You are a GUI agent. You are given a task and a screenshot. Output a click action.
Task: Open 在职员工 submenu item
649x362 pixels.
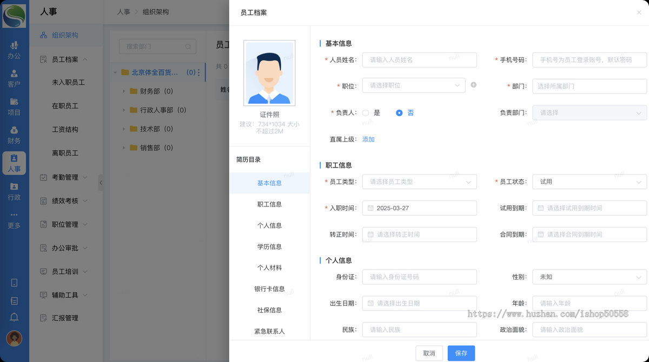[x=65, y=106]
